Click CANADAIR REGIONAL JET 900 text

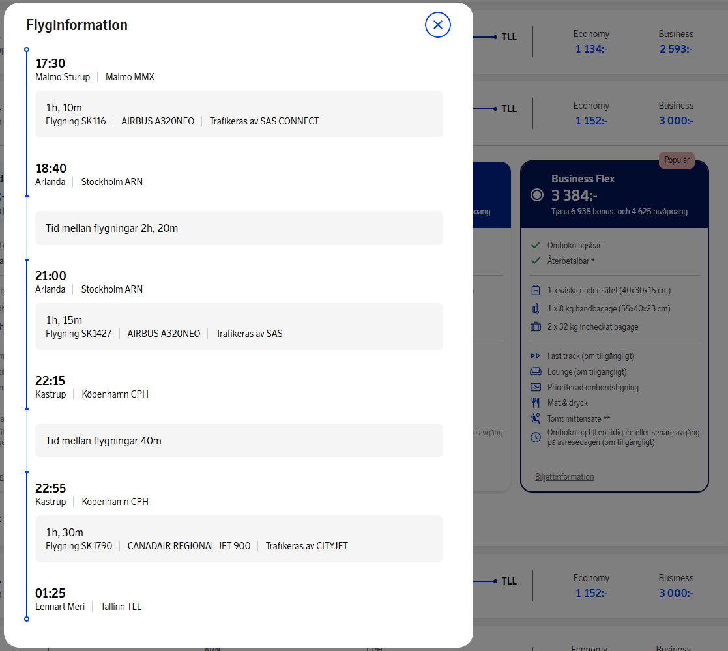[189, 547]
